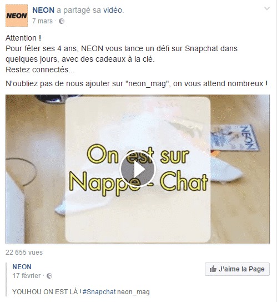Screen dimensions: 277x302
Task: Like the page with J'aime la Page button
Action: tap(237, 269)
